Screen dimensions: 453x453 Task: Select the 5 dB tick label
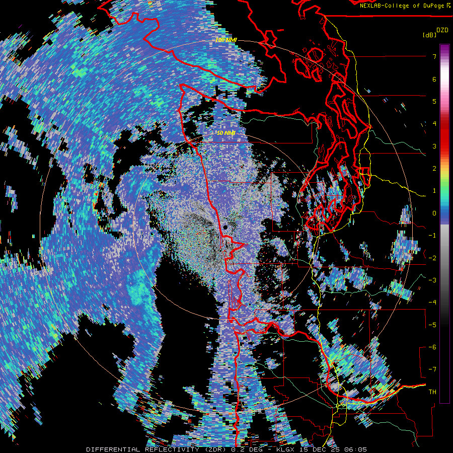(x=434, y=101)
